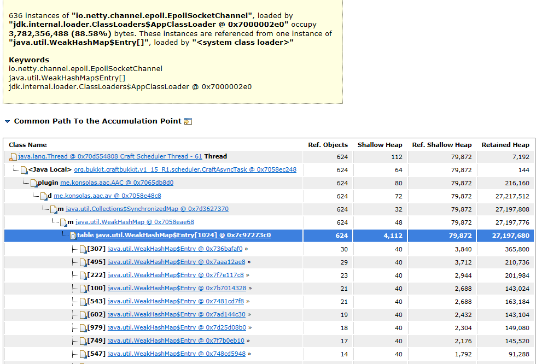Click the keyword io.netty.channel.epoll.EpollSocketChannel line

pos(85,69)
